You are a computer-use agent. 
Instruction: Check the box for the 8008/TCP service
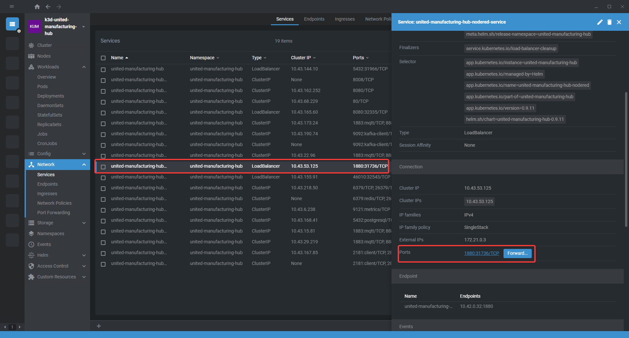pos(103,81)
